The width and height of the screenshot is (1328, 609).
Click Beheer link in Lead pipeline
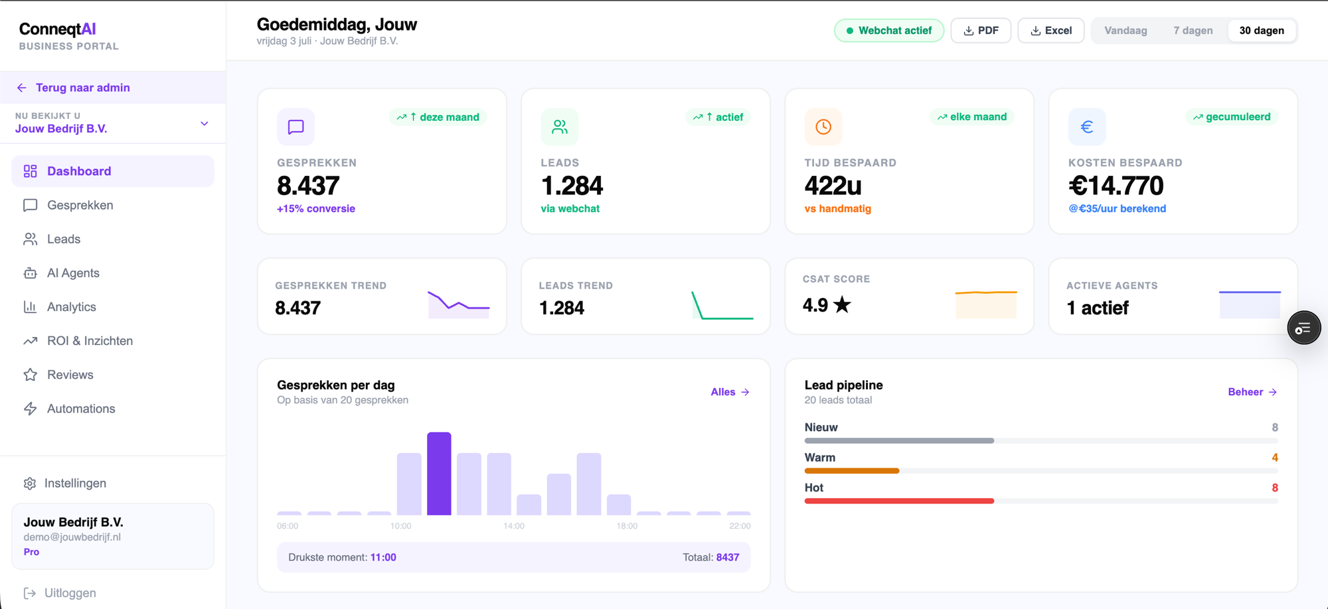1252,392
